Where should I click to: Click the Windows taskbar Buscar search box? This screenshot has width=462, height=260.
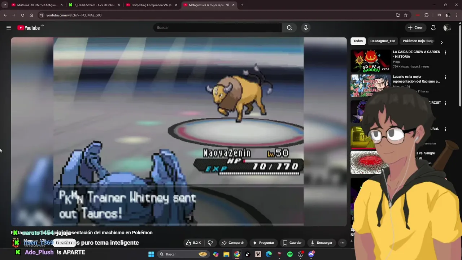(x=184, y=254)
